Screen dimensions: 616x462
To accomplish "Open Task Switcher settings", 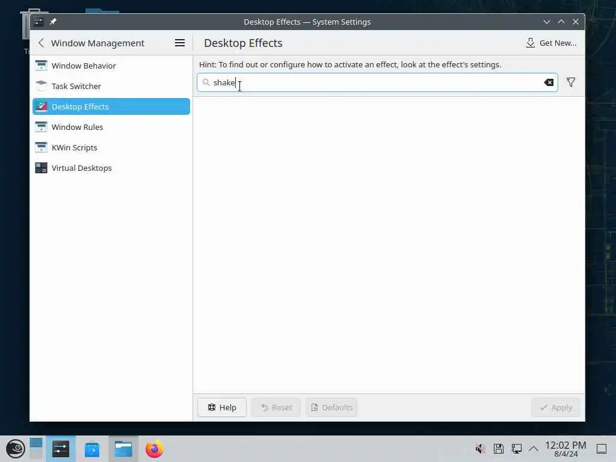I will point(111,86).
